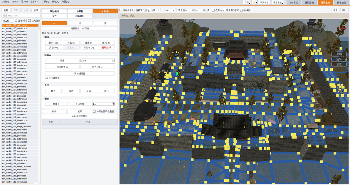This screenshot has width=350, height=185.
Task: Click the 自动生成 button
Action: tap(80, 104)
